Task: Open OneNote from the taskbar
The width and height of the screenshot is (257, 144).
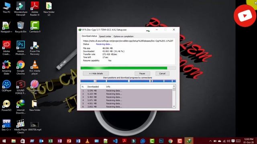Action: (60, 141)
